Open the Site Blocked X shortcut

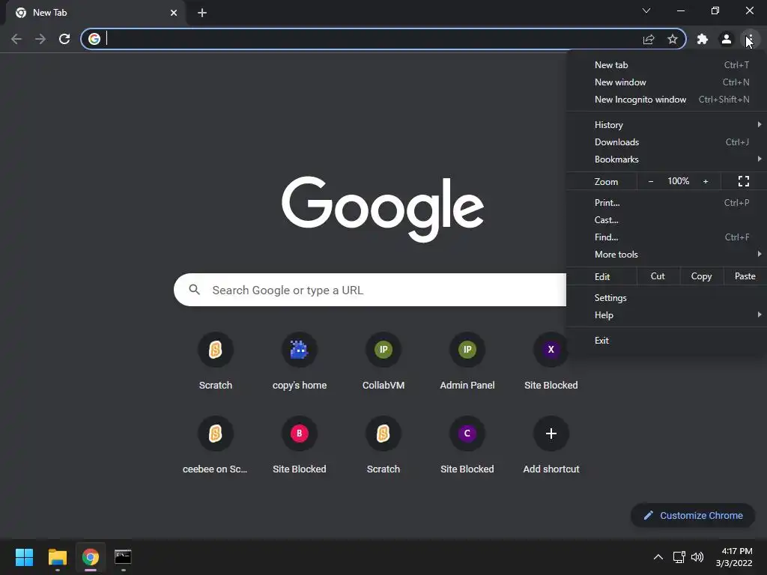tap(551, 361)
